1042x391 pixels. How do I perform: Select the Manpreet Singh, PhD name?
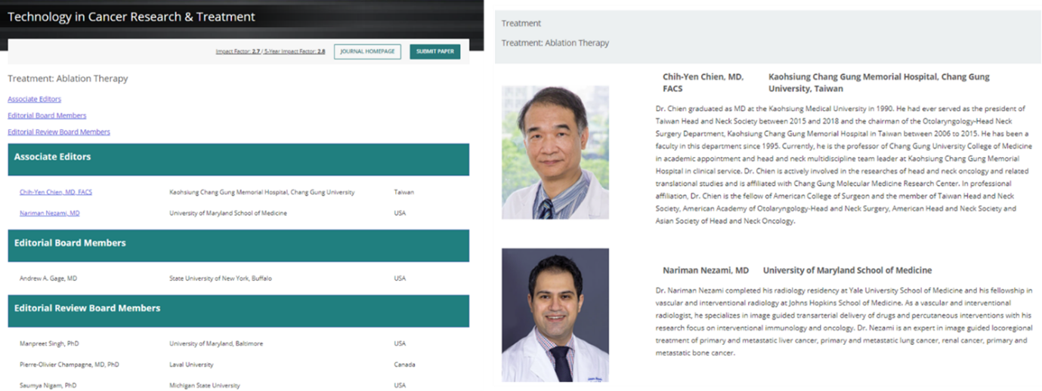[49, 343]
